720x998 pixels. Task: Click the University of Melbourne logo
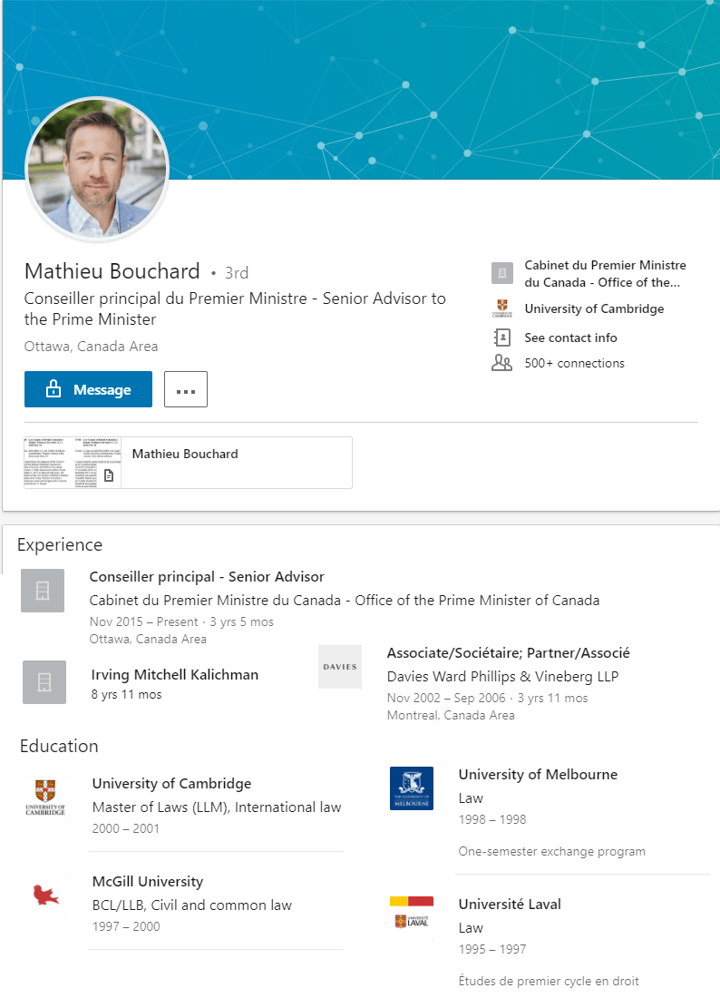pyautogui.click(x=412, y=788)
